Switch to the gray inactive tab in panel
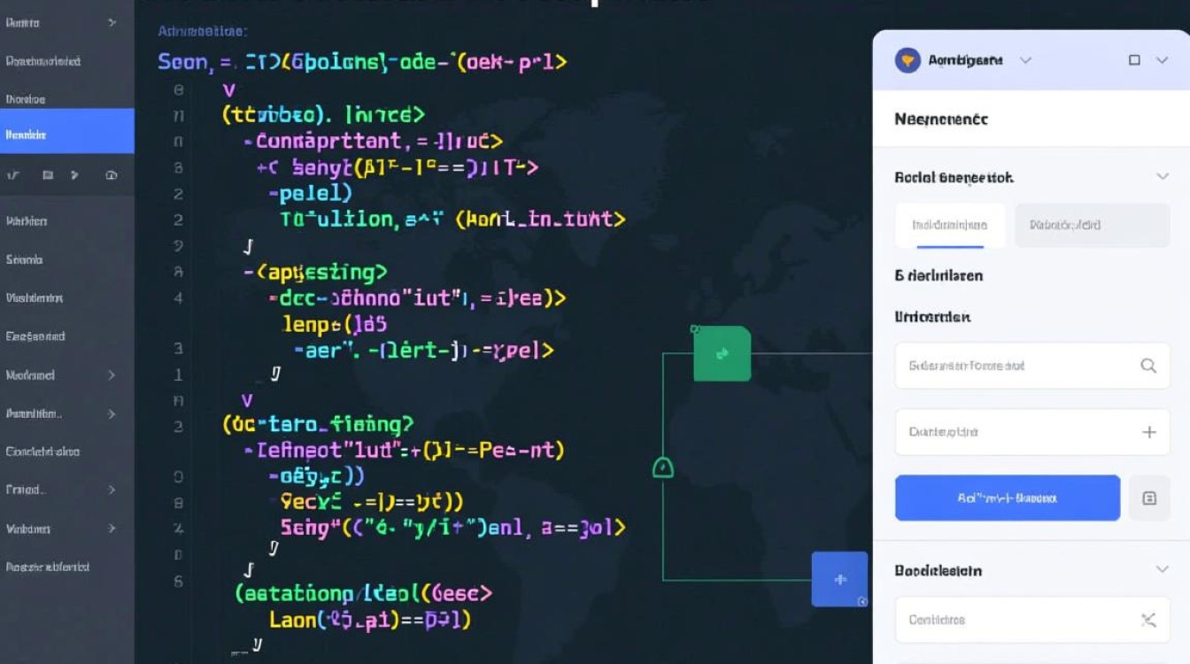This screenshot has height=664, width=1190. (1091, 225)
